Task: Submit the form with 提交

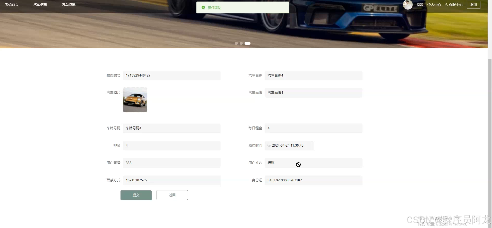Action: [x=136, y=195]
